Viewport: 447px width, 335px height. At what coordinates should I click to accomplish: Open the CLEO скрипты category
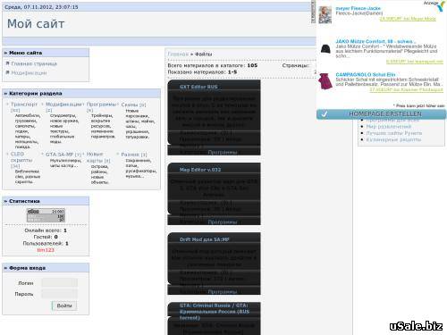[x=21, y=157]
